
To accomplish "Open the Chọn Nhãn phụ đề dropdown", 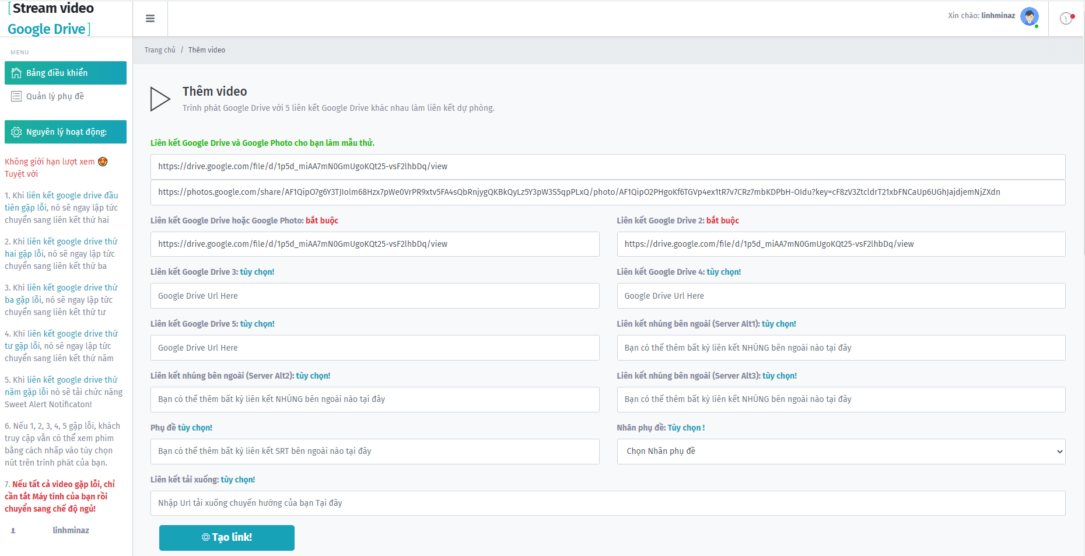I will pos(841,452).
